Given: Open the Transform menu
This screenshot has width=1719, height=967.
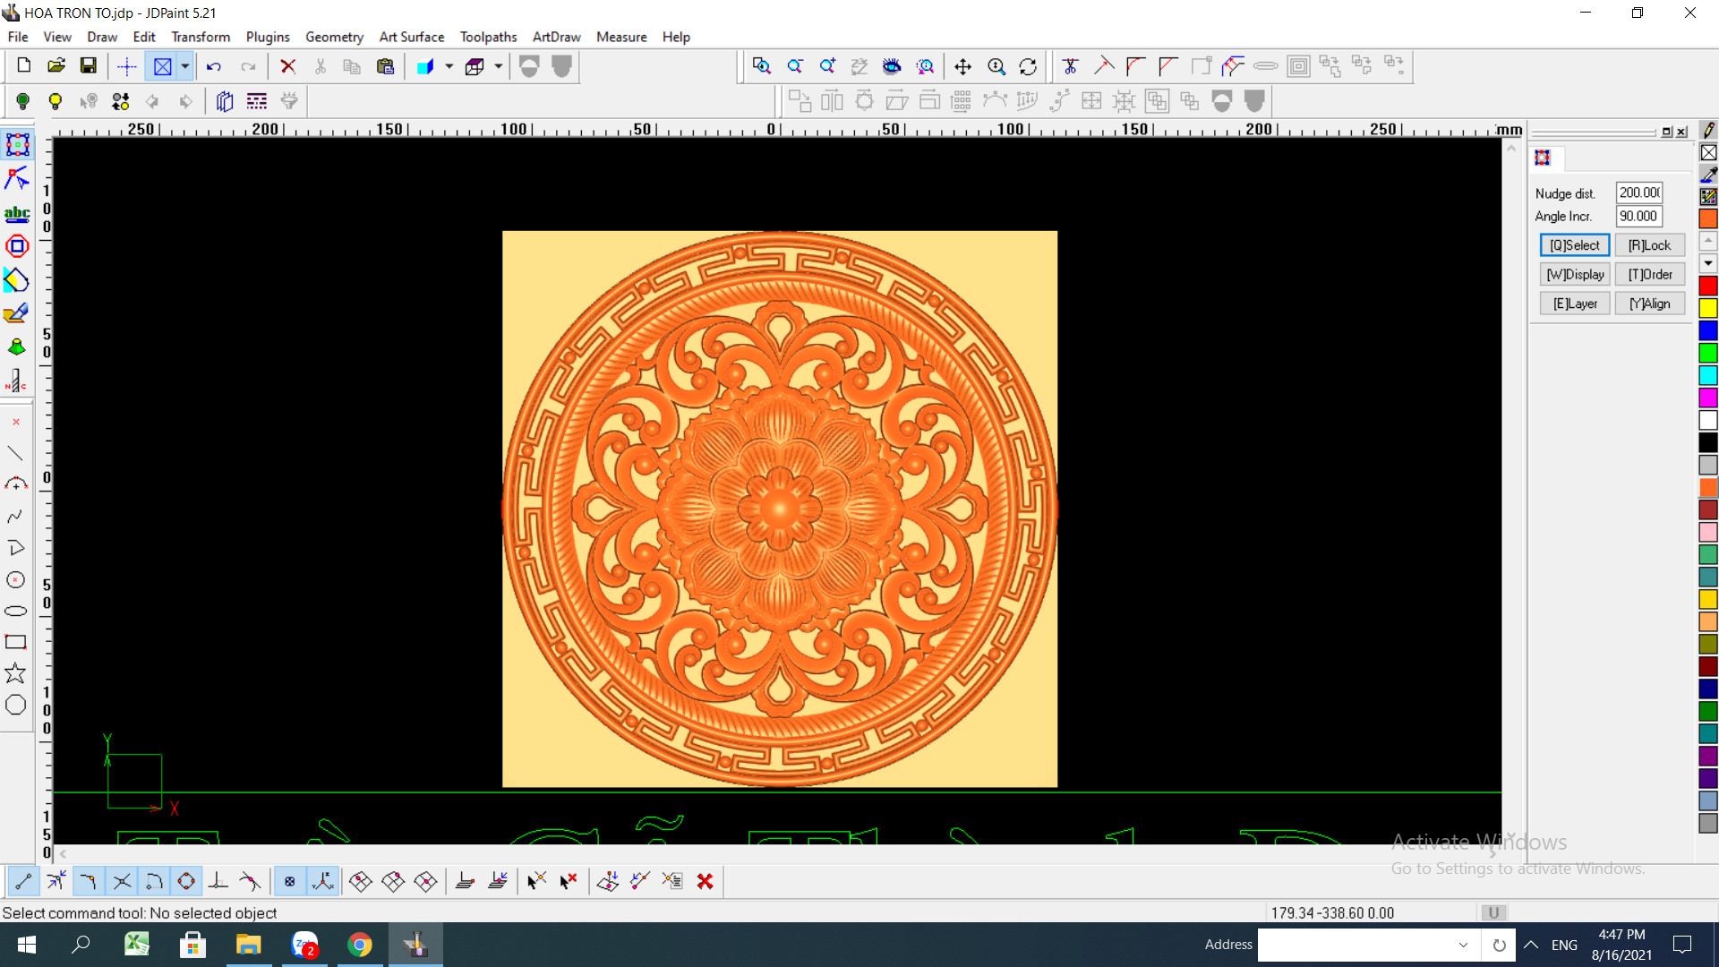Looking at the screenshot, I should tap(201, 37).
